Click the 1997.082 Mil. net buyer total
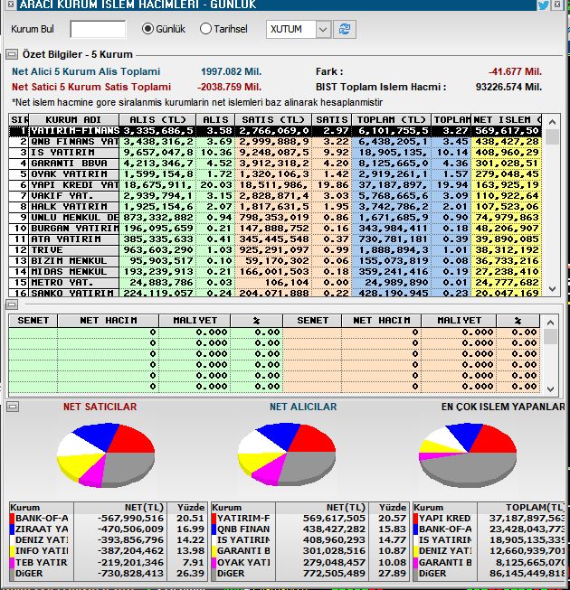570x590 pixels. (x=232, y=71)
